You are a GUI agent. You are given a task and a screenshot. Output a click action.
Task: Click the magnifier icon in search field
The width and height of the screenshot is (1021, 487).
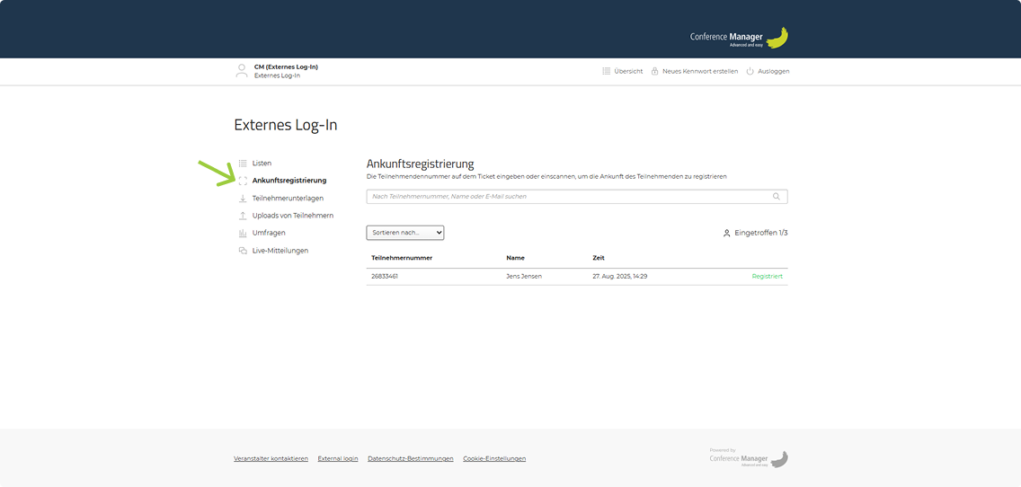pos(777,196)
